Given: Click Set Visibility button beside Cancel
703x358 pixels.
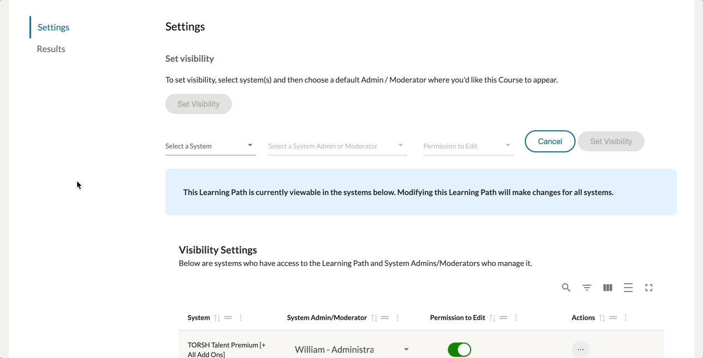Looking at the screenshot, I should 611,141.
